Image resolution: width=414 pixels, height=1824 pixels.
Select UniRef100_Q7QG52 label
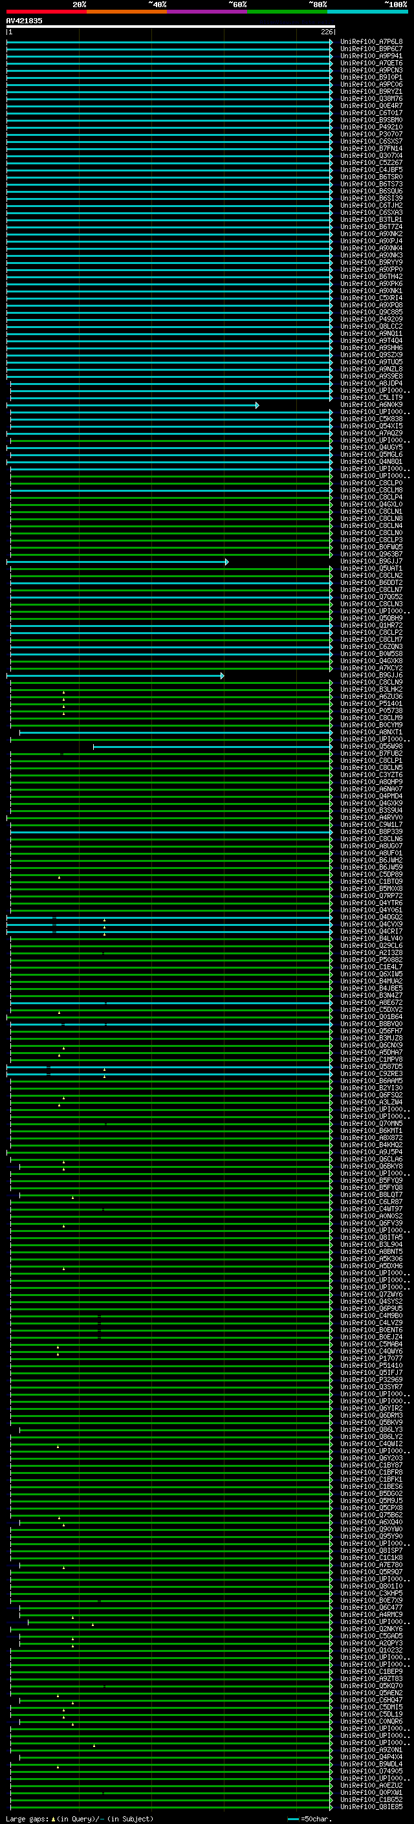coord(371,597)
